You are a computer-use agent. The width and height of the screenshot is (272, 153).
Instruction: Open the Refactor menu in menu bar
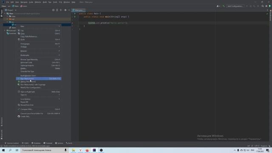coord(38,2)
